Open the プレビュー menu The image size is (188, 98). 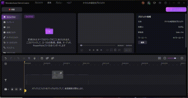pos(59,3)
